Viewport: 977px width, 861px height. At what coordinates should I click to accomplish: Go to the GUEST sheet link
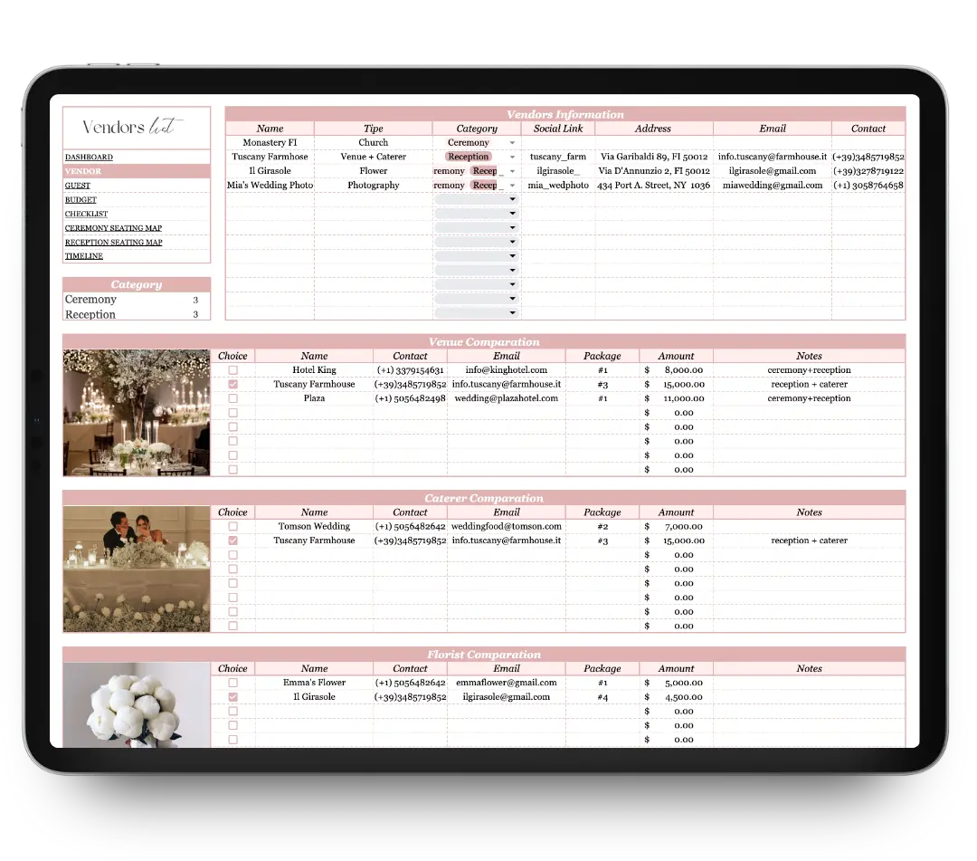point(78,186)
